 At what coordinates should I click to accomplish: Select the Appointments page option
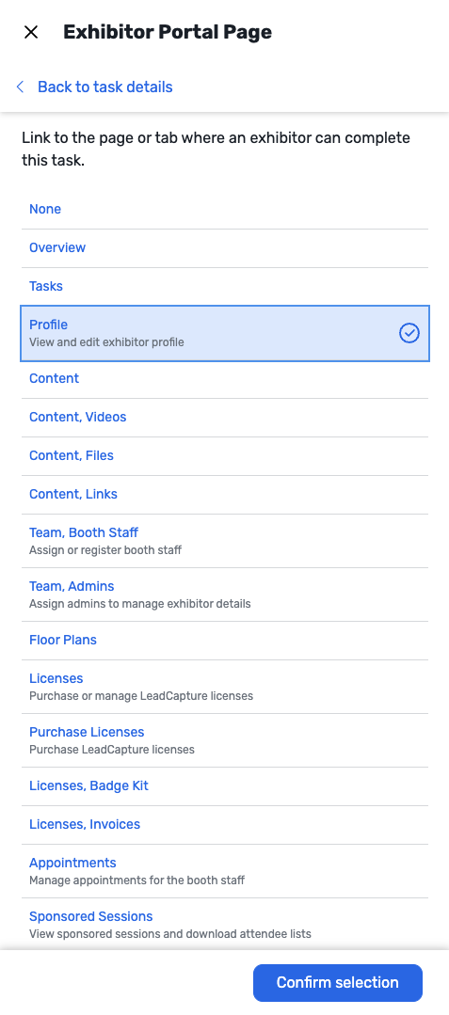[x=225, y=871]
